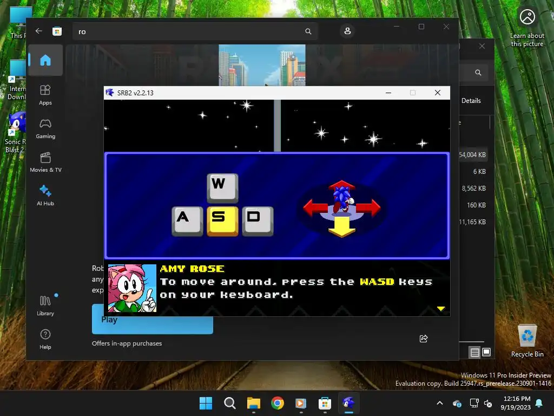Image resolution: width=554 pixels, height=416 pixels.
Task: Click the muted volume tray icon
Action: 488,403
